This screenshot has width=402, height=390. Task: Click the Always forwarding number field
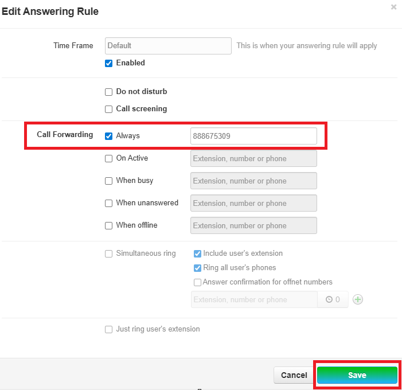pyautogui.click(x=253, y=136)
